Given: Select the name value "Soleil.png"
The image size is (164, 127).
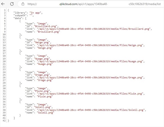Looking at the screenshot, I should [45, 113].
